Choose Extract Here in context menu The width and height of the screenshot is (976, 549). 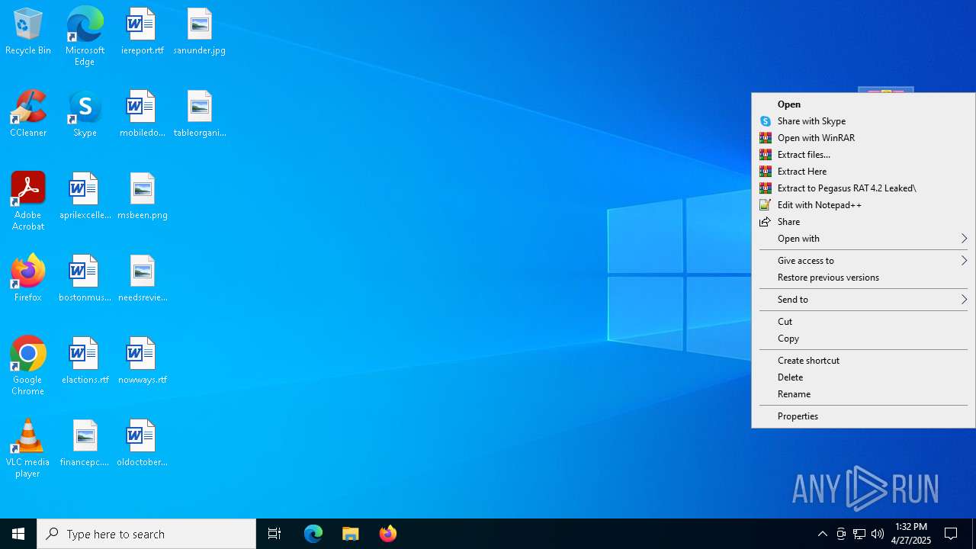(x=863, y=172)
